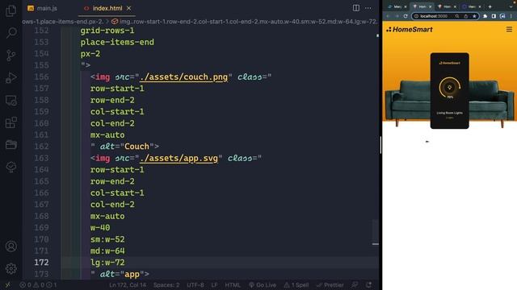Select the second browser tab
This screenshot has width=517, height=290.
tap(422, 6)
